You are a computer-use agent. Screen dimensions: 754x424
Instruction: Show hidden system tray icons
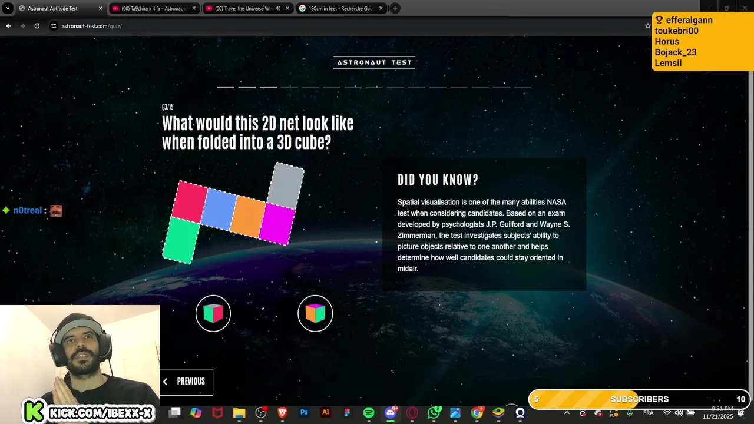click(x=567, y=413)
